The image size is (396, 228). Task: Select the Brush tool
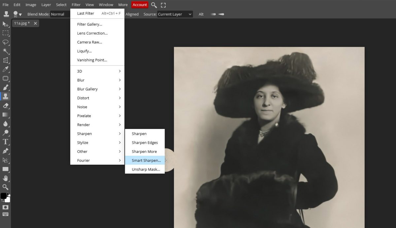tap(5, 87)
